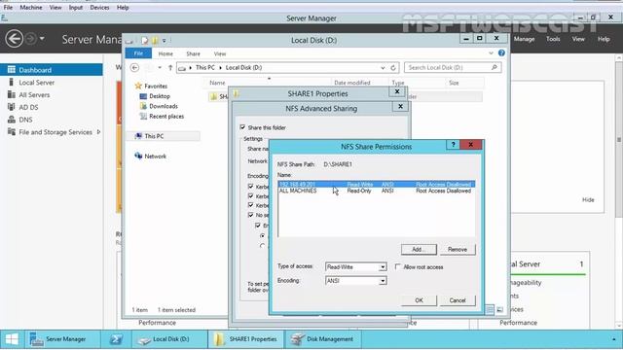
Task: Click Explorer up arrow button
Action: pyautogui.click(x=170, y=68)
